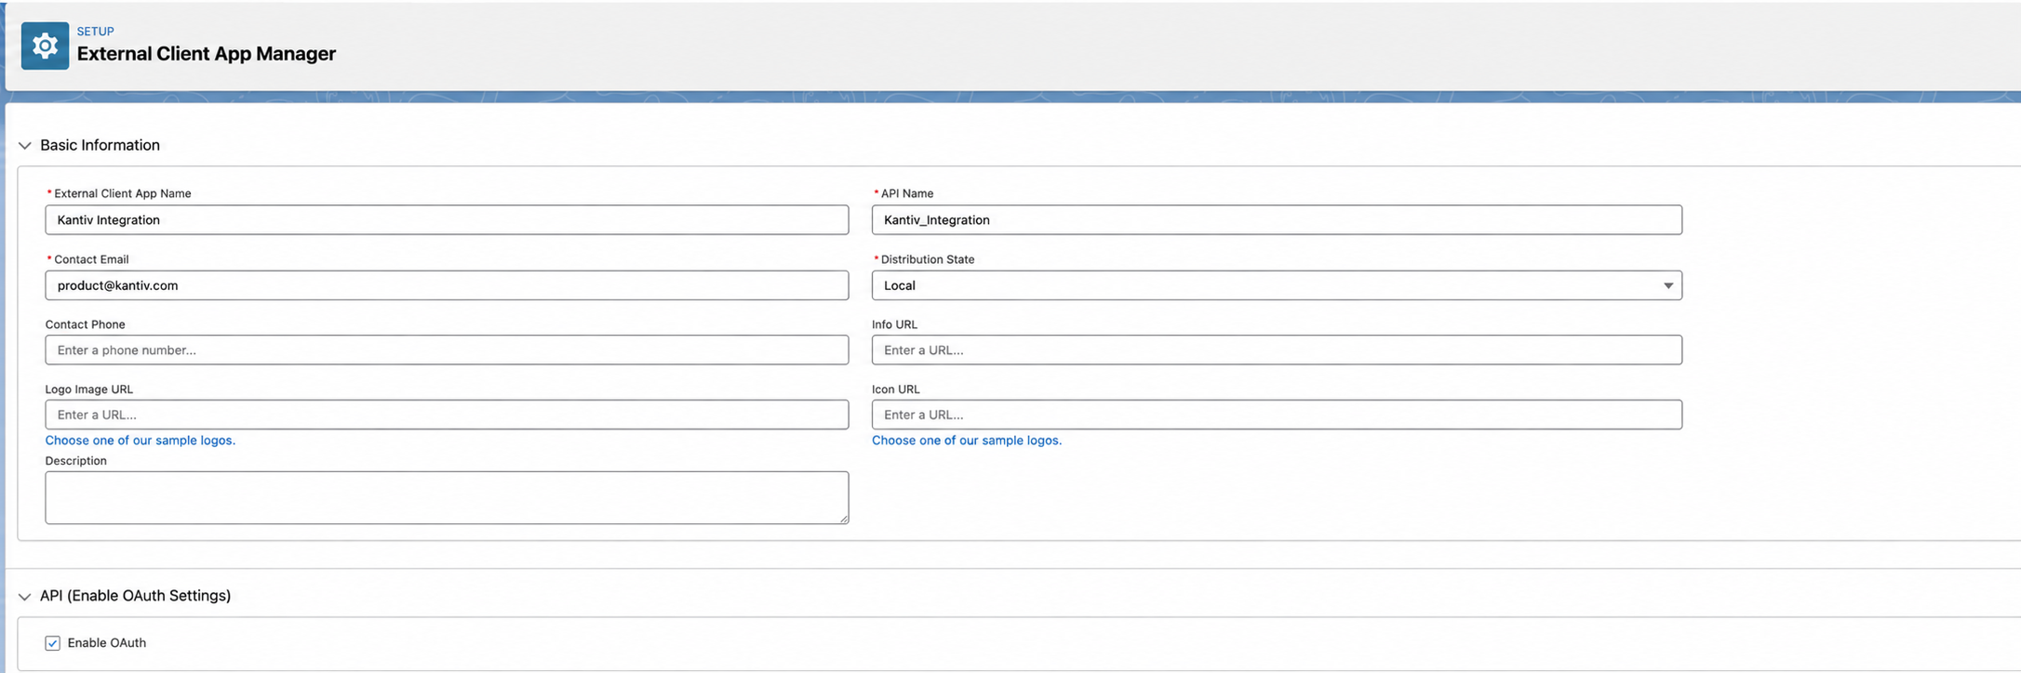Open sample logos link under Logo Image URL
Screen dimensions: 2021x673
pyautogui.click(x=141, y=441)
